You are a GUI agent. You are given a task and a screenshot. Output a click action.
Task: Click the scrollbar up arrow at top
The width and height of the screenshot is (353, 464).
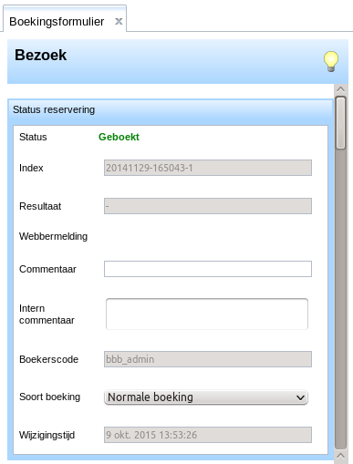click(340, 89)
